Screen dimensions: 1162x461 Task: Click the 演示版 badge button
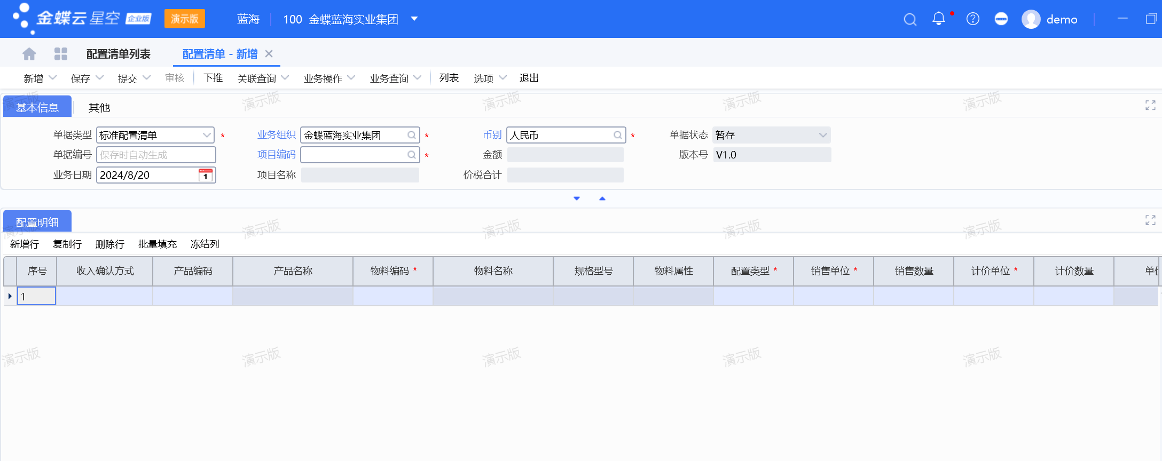[185, 19]
